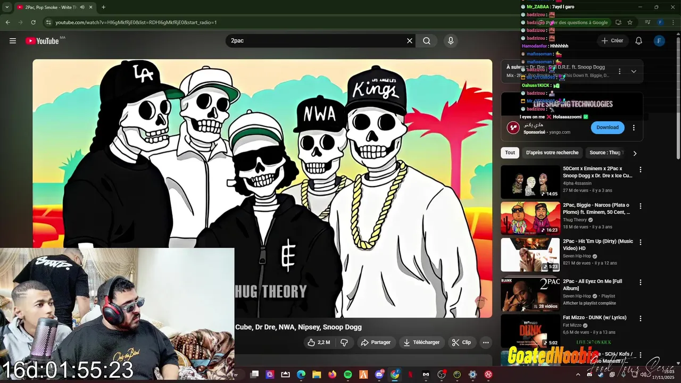Open the À suivre playlist three-dot menu
This screenshot has height=383, width=681.
[x=619, y=71]
